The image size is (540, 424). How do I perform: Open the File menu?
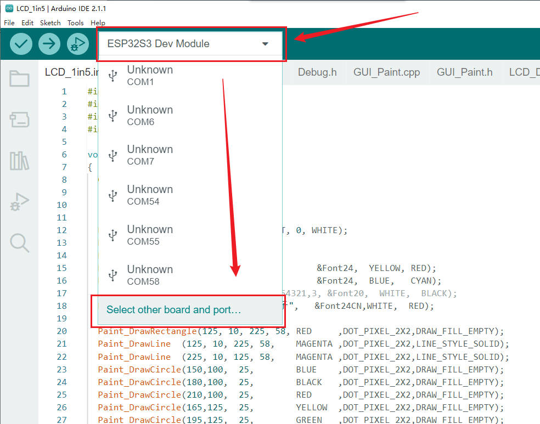(x=9, y=22)
